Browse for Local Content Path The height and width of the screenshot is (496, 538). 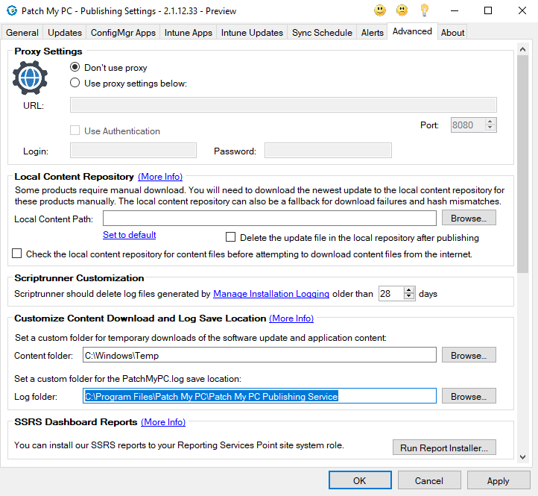click(x=469, y=218)
